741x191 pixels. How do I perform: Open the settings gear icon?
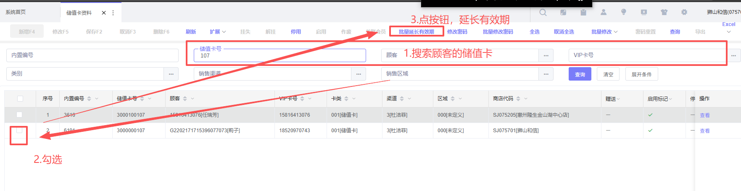click(684, 13)
